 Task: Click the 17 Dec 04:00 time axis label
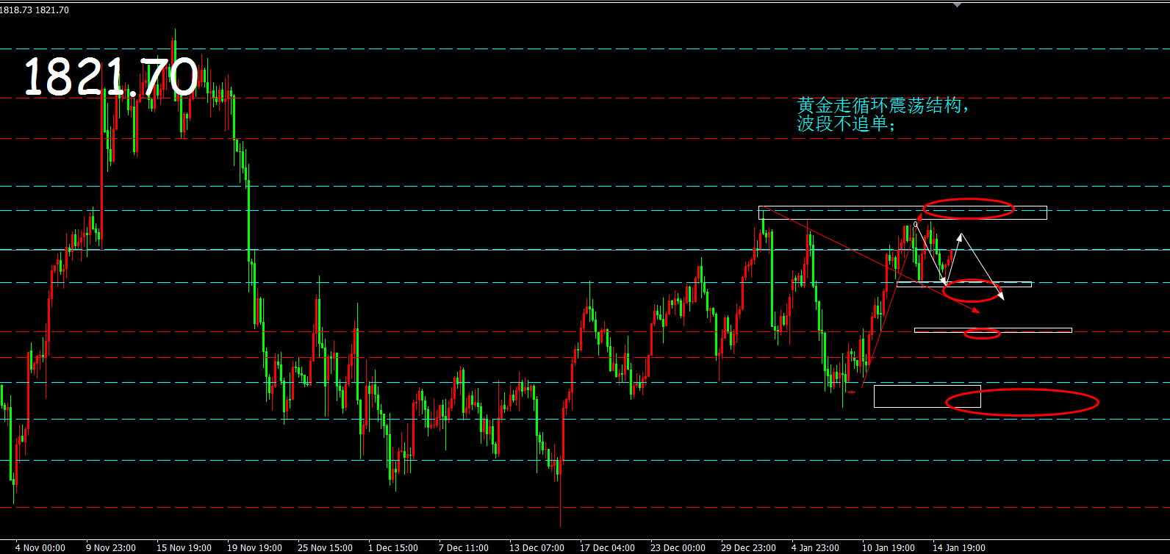tap(607, 548)
